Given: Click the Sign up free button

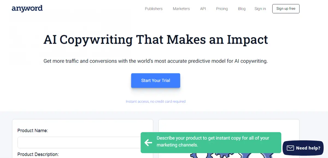Looking at the screenshot, I should [286, 9].
